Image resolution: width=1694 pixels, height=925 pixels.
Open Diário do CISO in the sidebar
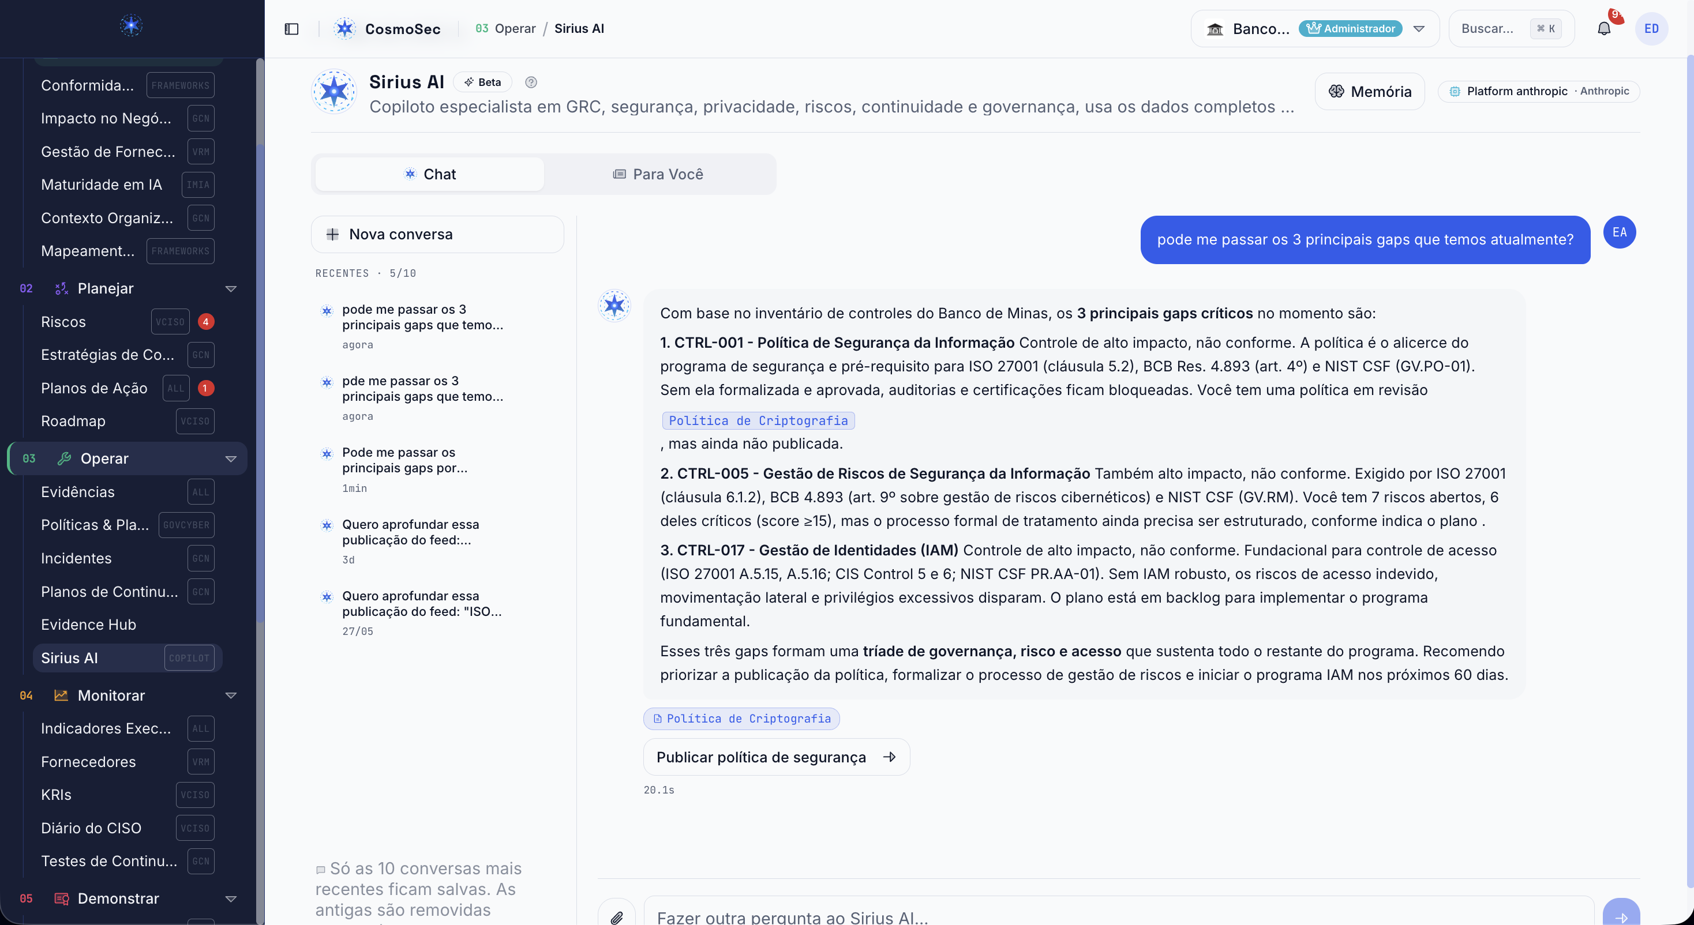[128, 828]
